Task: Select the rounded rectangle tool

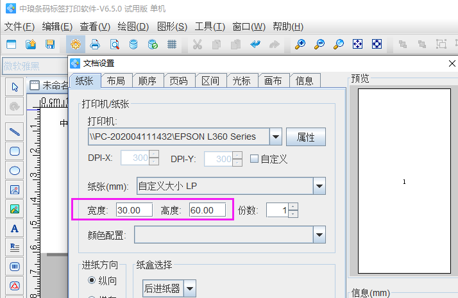Action: tap(15, 151)
